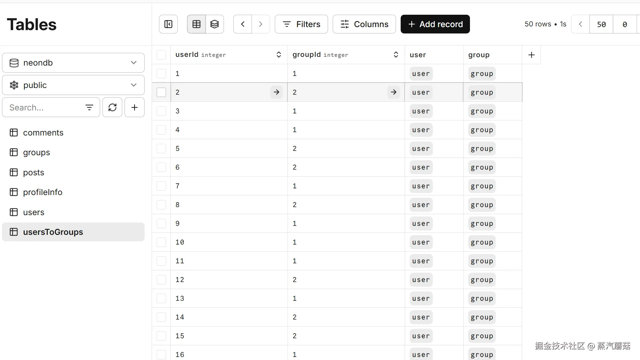Toggle the select-all rows checkbox
The height and width of the screenshot is (360, 640).
[x=161, y=55]
